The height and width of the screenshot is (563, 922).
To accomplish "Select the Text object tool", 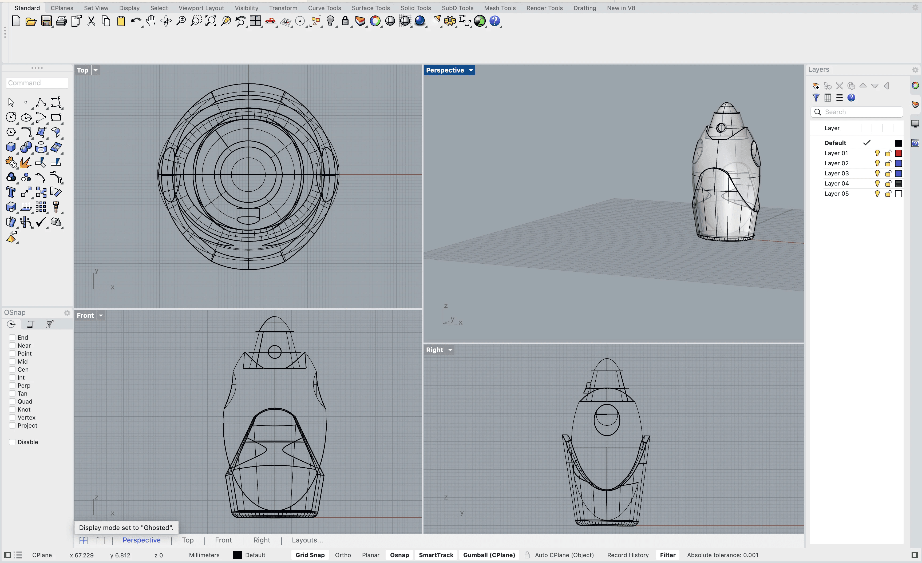I will 11,192.
